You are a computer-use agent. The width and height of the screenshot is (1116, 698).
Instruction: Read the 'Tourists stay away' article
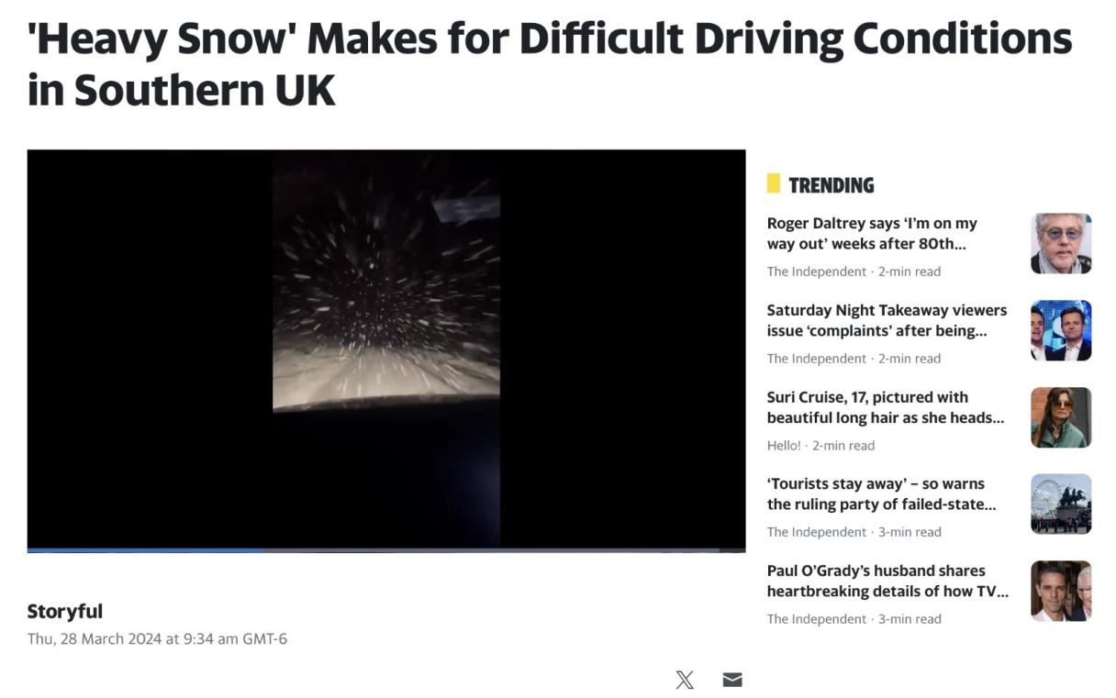[882, 493]
